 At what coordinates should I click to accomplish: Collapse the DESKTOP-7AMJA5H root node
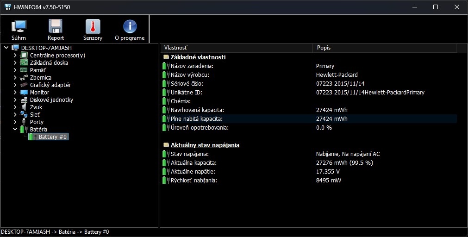tap(6, 48)
